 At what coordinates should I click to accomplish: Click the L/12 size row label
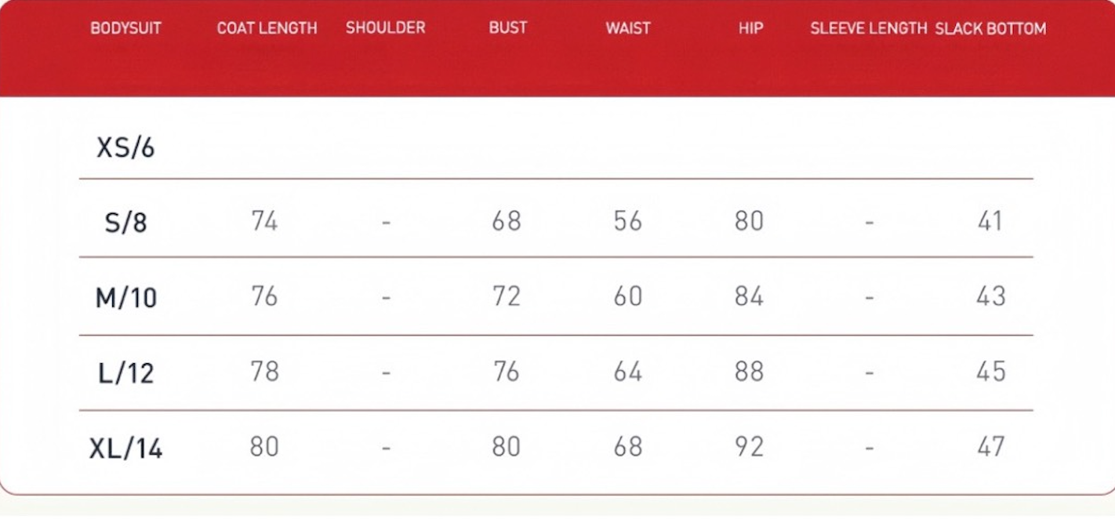(x=126, y=373)
